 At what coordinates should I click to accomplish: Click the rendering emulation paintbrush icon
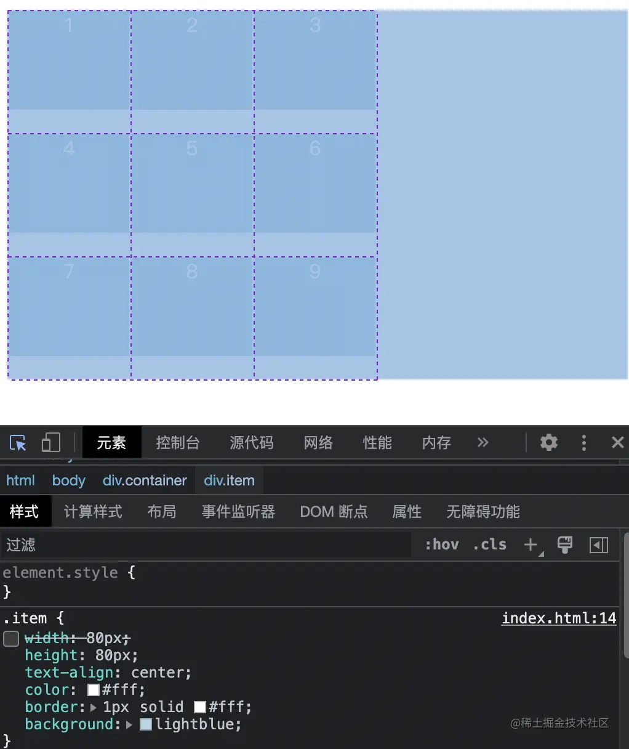click(x=564, y=545)
